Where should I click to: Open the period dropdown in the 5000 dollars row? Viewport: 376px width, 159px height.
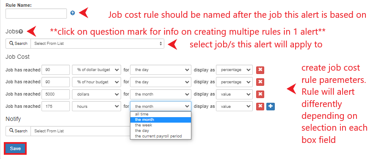tap(160, 94)
